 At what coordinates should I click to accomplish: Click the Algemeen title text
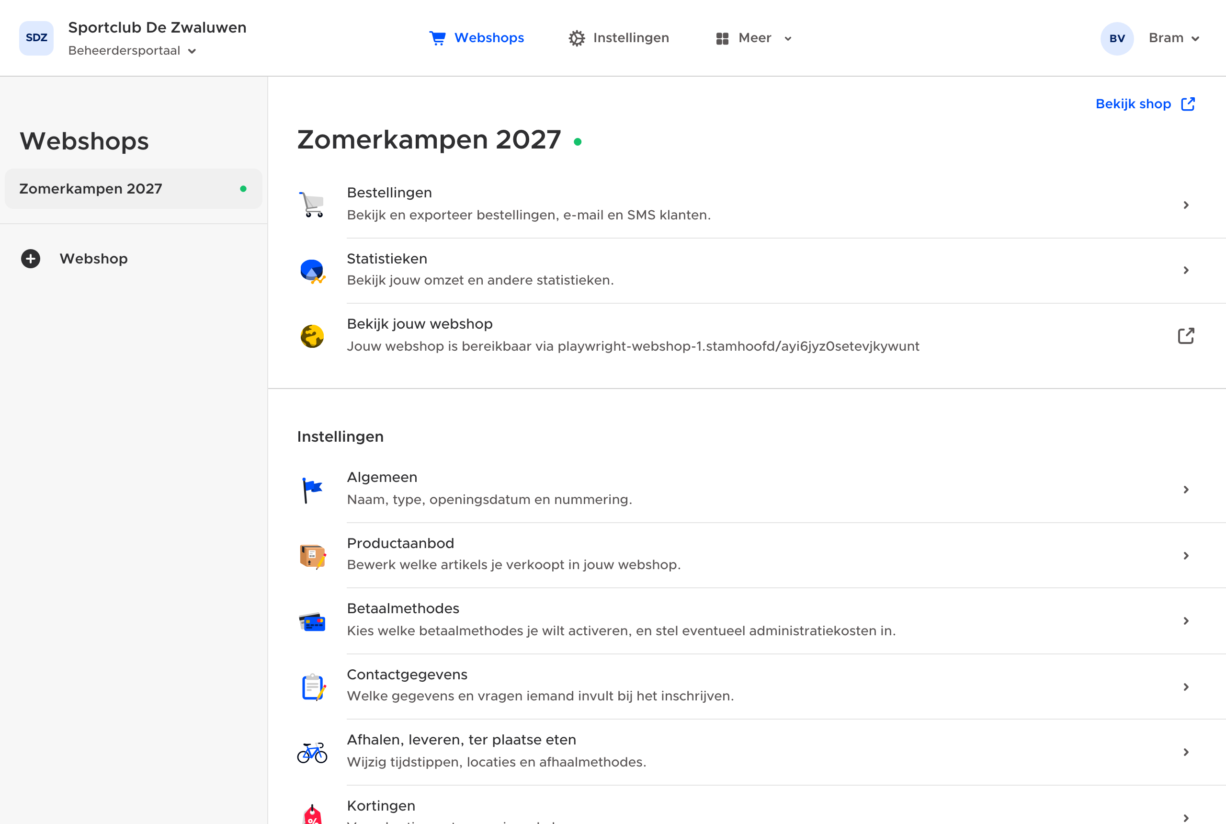(382, 478)
